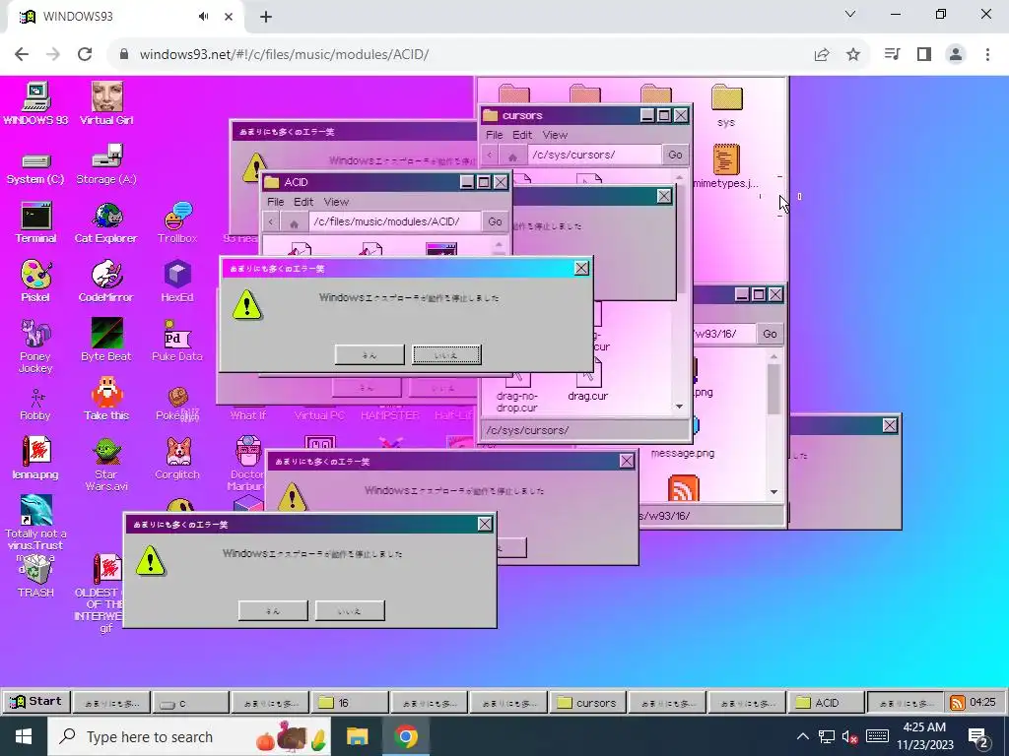Viewport: 1009px width, 756px height.
Task: Switch to the 16 folder taskbar item
Action: pyautogui.click(x=350, y=703)
